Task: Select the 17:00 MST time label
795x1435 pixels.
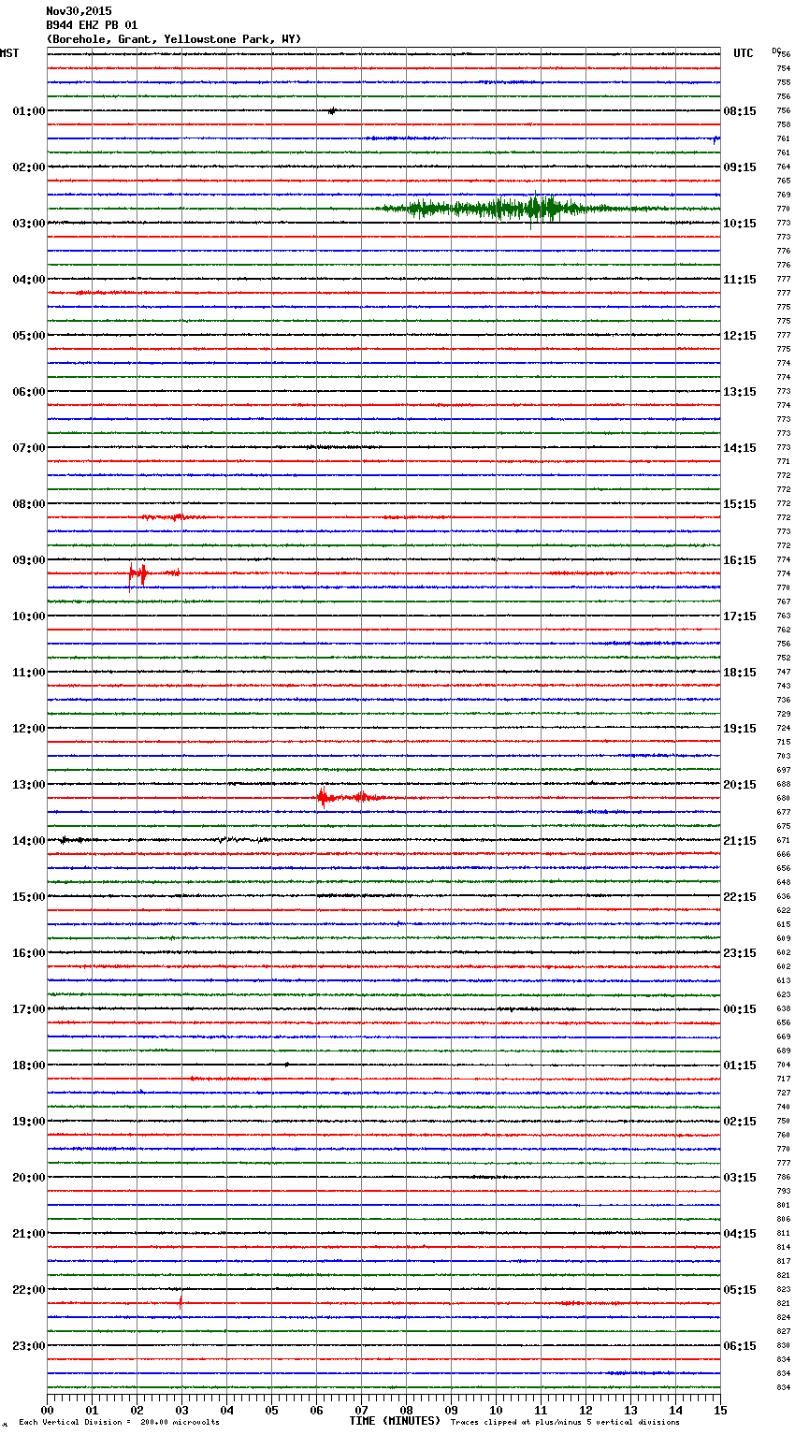Action: [x=29, y=1009]
